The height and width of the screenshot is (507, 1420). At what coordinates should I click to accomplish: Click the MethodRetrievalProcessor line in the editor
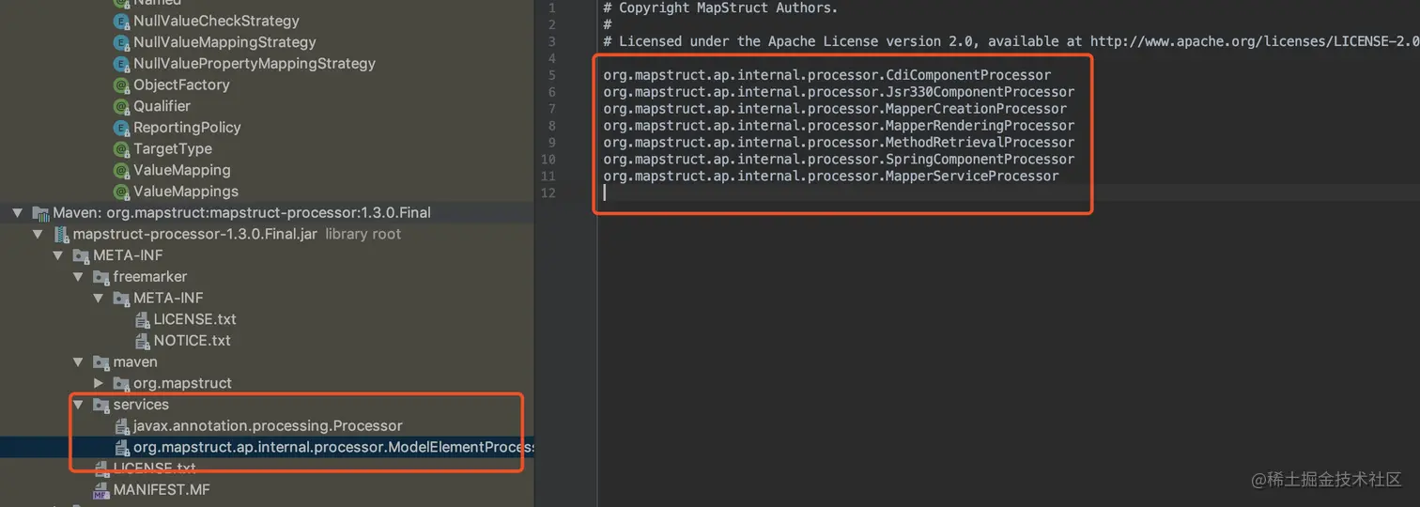pos(839,143)
